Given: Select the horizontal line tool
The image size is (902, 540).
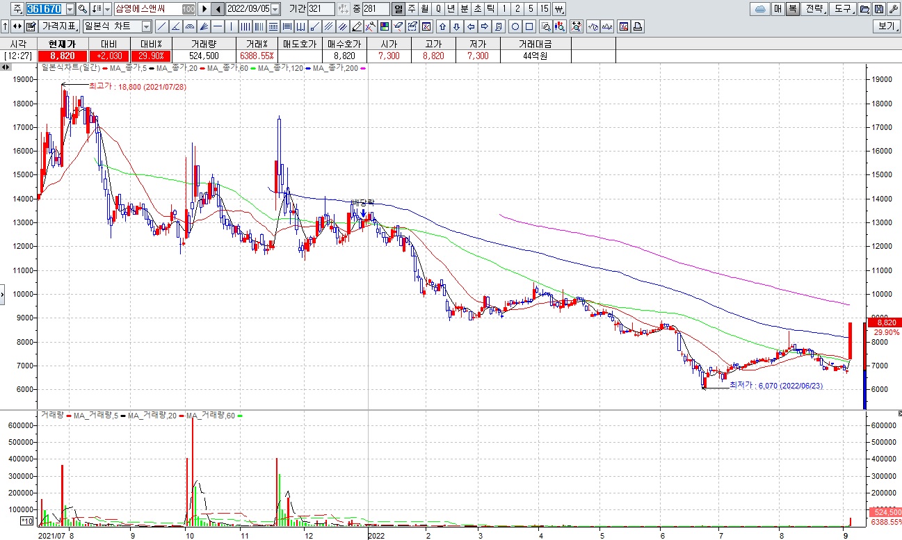Looking at the screenshot, I should pyautogui.click(x=218, y=26).
